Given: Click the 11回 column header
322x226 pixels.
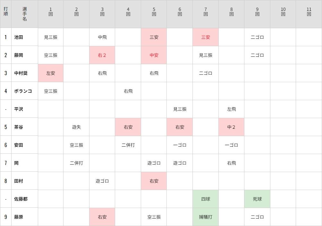Looking at the screenshot, I should tap(309, 12).
